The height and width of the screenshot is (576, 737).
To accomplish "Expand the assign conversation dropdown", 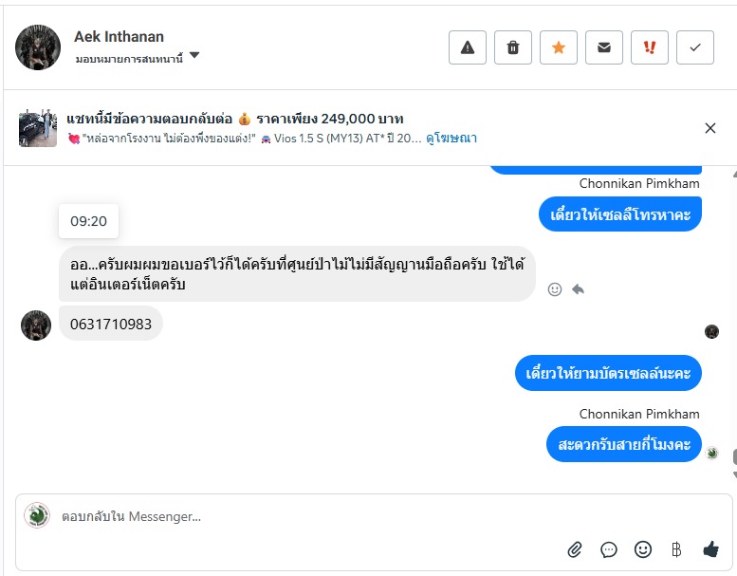I will [x=194, y=56].
